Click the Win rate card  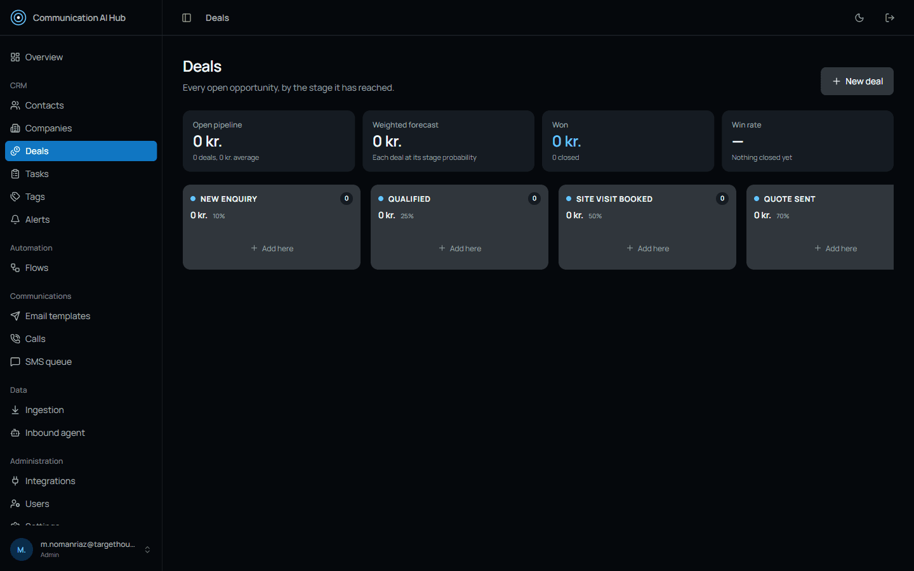click(x=807, y=141)
